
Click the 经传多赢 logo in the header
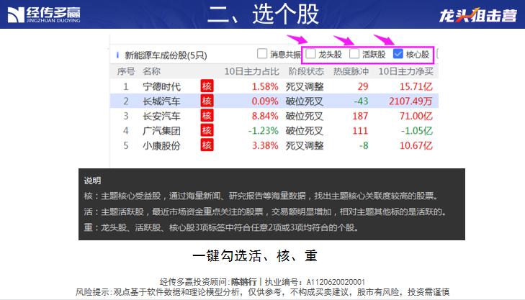[44, 15]
